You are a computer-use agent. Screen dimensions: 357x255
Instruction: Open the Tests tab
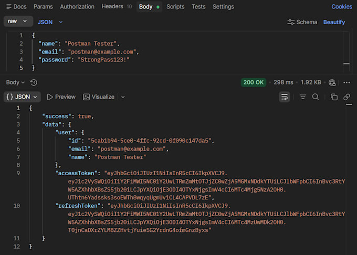tap(198, 7)
